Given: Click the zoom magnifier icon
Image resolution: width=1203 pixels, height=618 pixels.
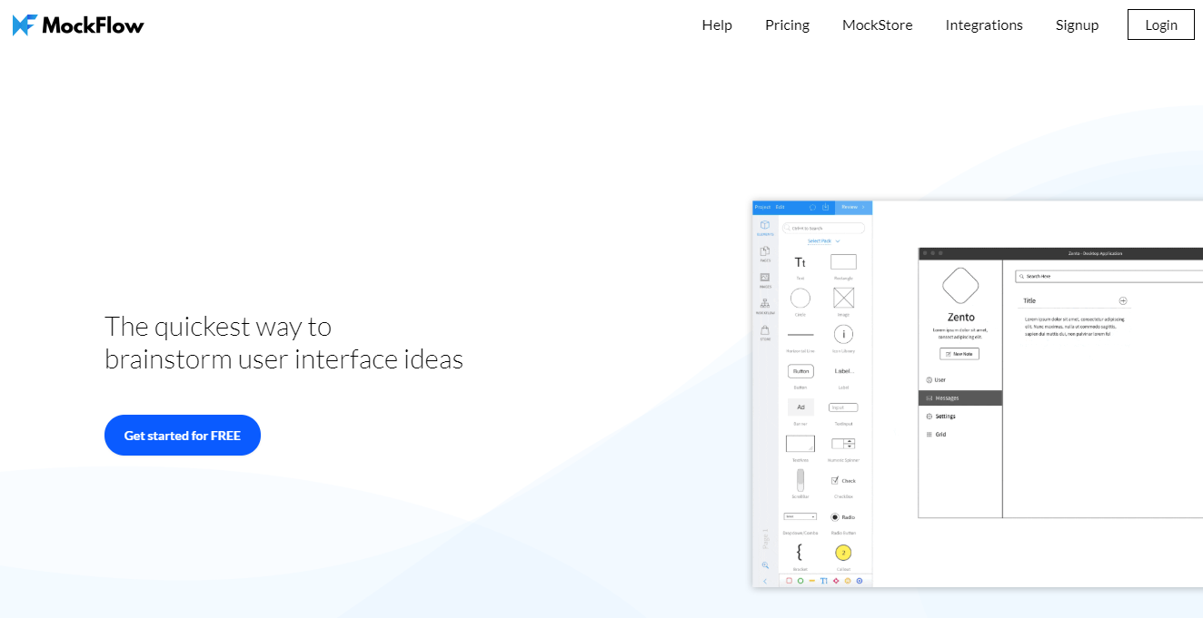Looking at the screenshot, I should point(765,564).
